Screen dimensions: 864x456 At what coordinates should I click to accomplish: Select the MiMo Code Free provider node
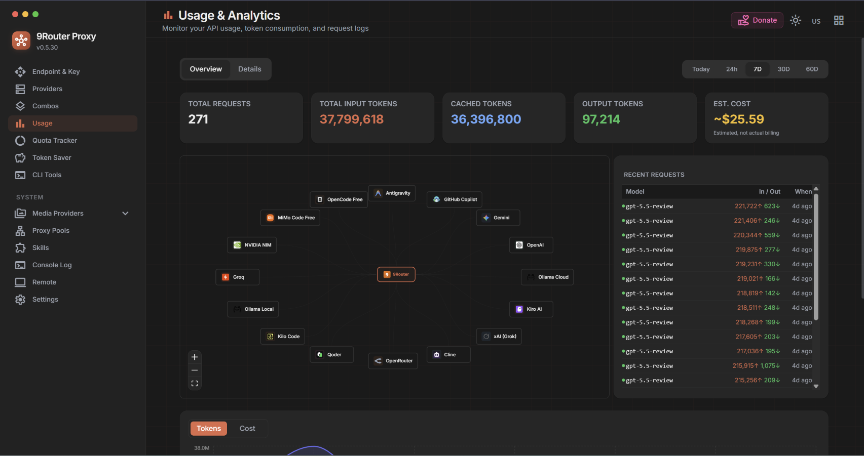[x=290, y=218]
